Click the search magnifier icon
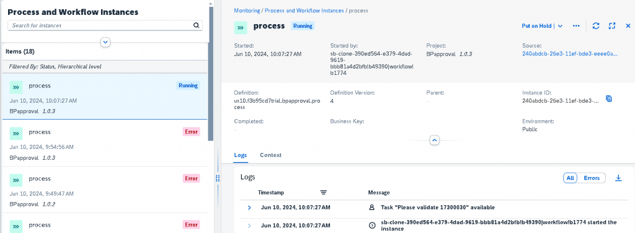Viewport: 635px width, 233px height. [197, 25]
